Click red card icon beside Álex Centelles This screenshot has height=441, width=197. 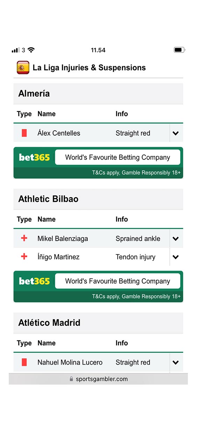pos(24,133)
